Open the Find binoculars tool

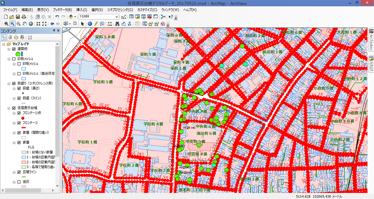tap(117, 24)
